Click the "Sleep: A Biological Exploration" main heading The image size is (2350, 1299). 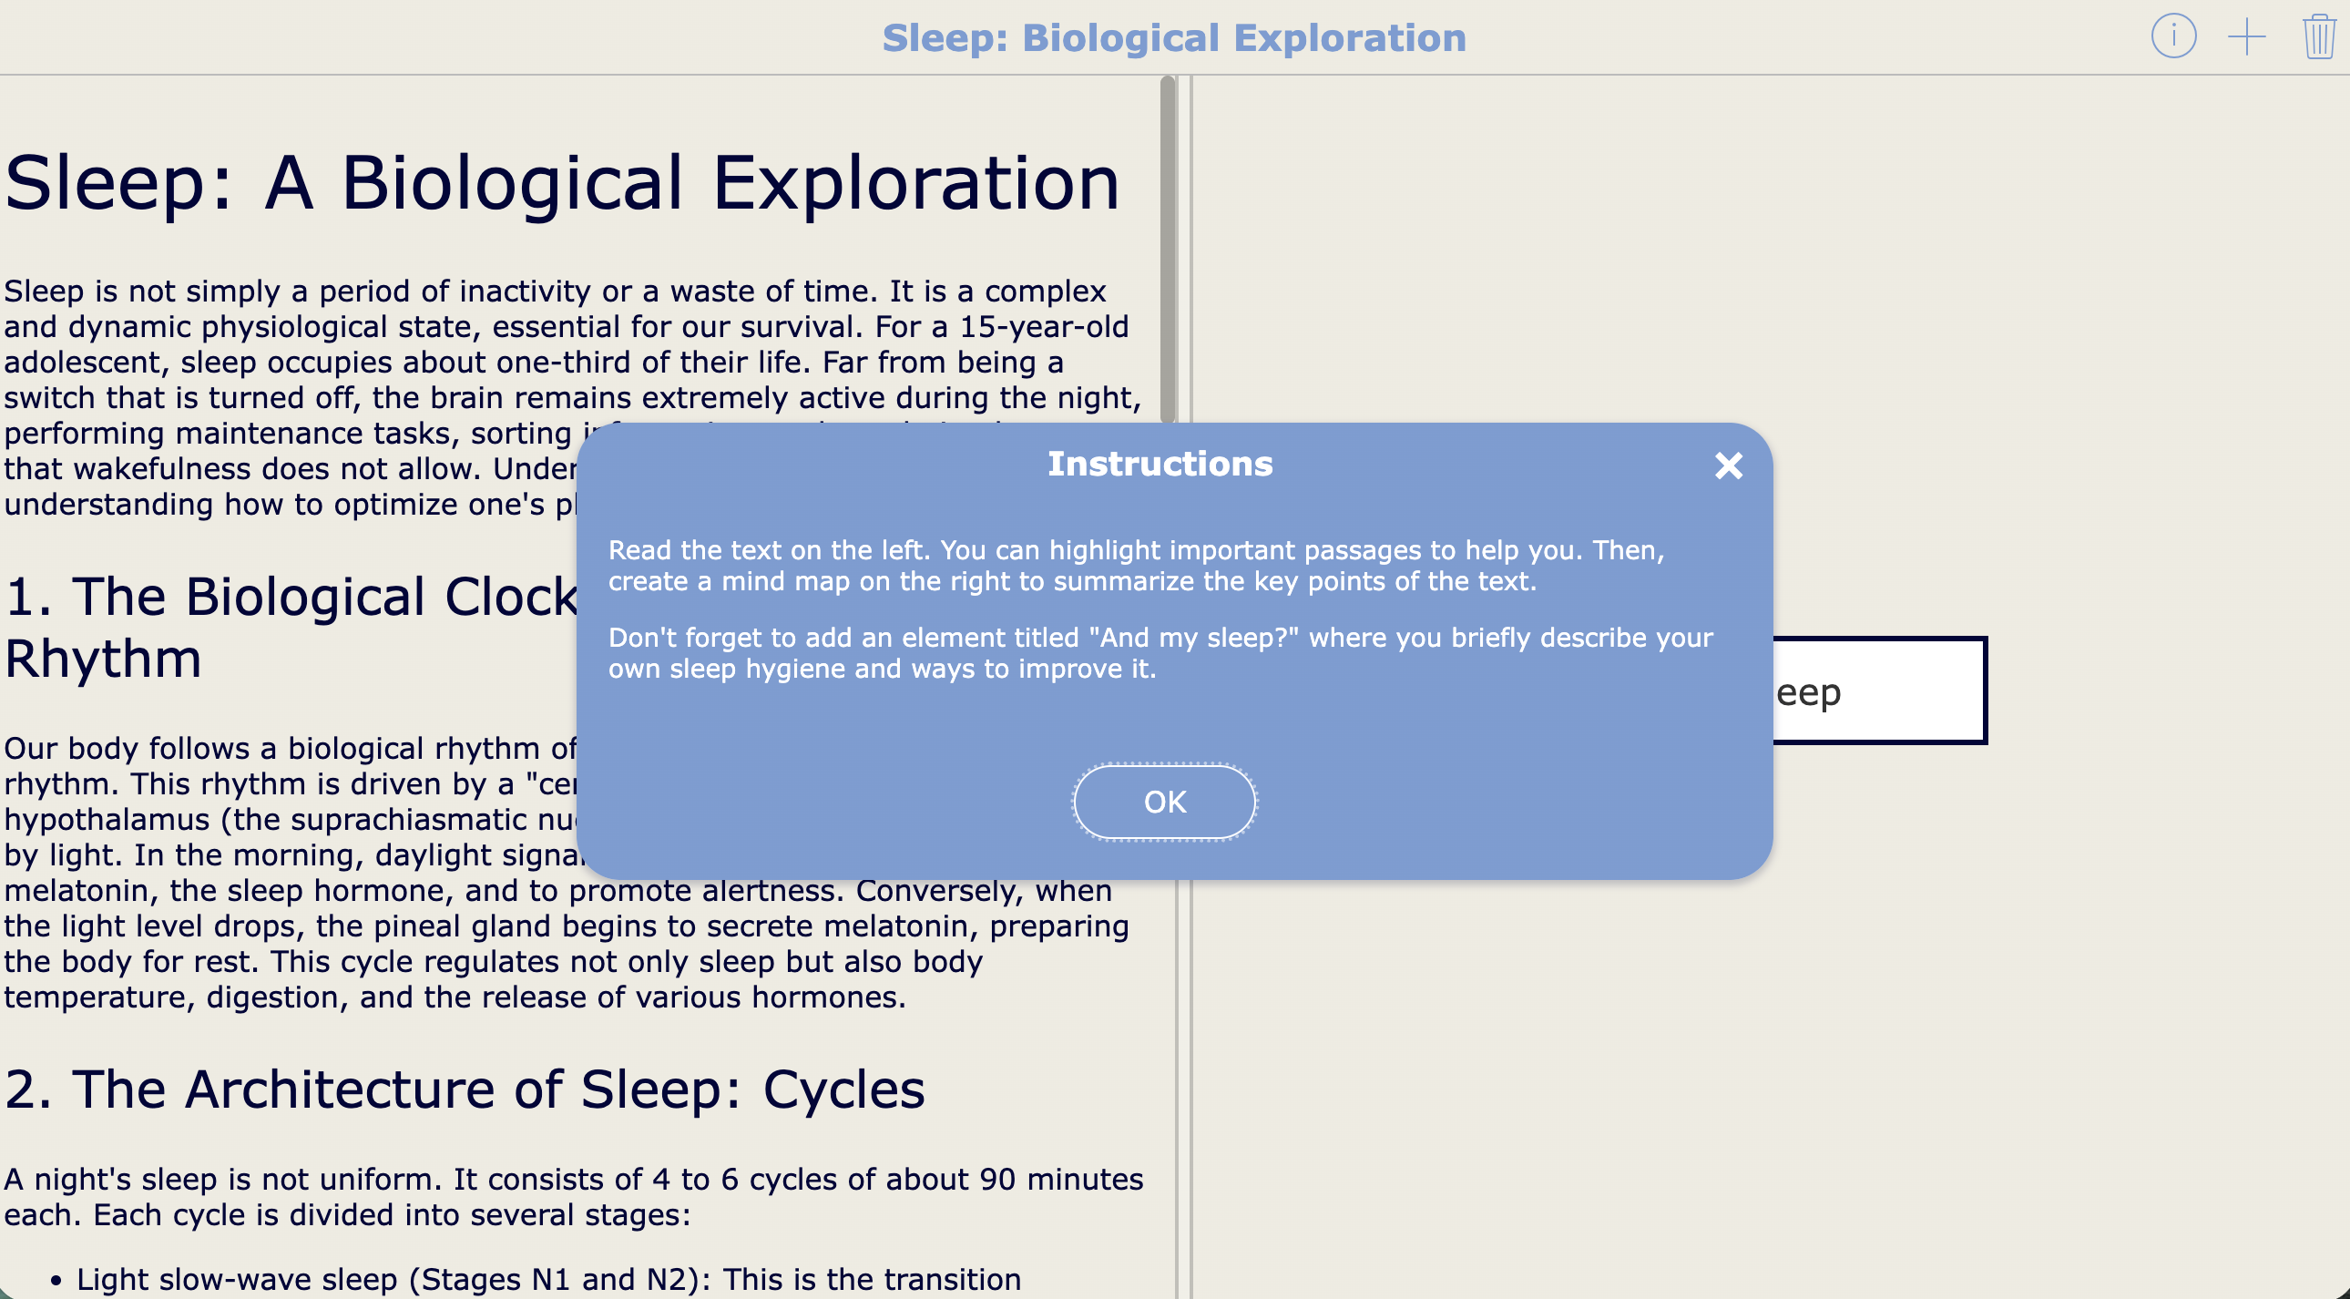562,182
